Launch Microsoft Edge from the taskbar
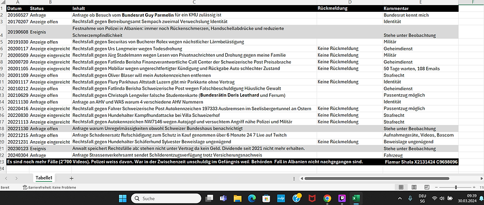This screenshot has width=484, height=205. (x=252, y=198)
